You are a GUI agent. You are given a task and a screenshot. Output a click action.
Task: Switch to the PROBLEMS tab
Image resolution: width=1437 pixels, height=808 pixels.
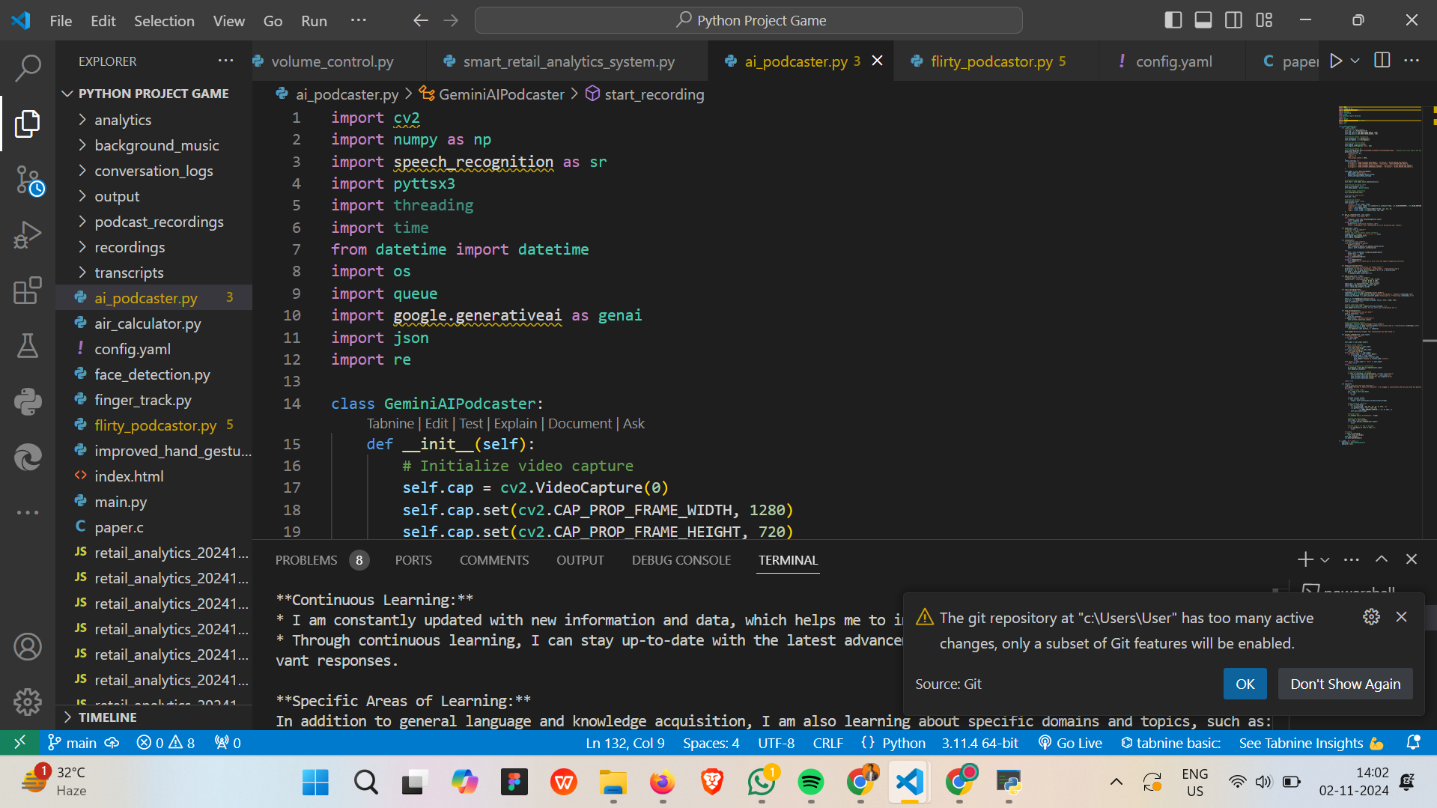pos(321,559)
